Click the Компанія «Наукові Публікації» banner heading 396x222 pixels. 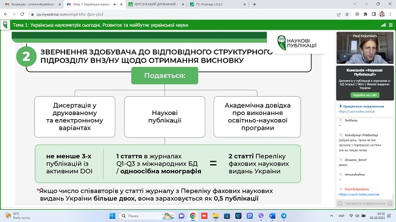click(365, 72)
